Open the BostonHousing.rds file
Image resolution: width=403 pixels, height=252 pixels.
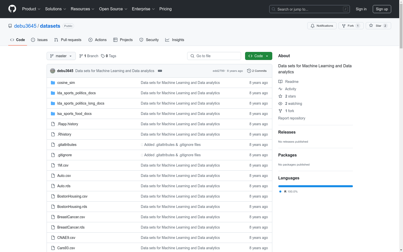point(72,207)
